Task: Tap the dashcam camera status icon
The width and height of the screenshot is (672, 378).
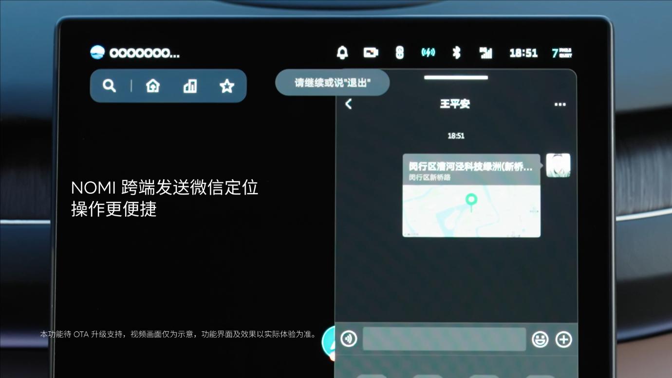Action: tap(371, 52)
